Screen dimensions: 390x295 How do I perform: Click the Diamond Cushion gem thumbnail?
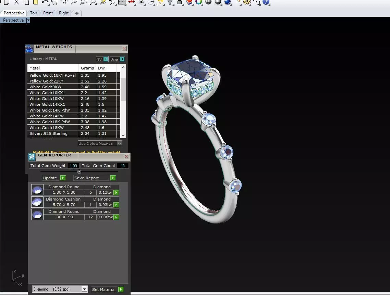pyautogui.click(x=37, y=202)
